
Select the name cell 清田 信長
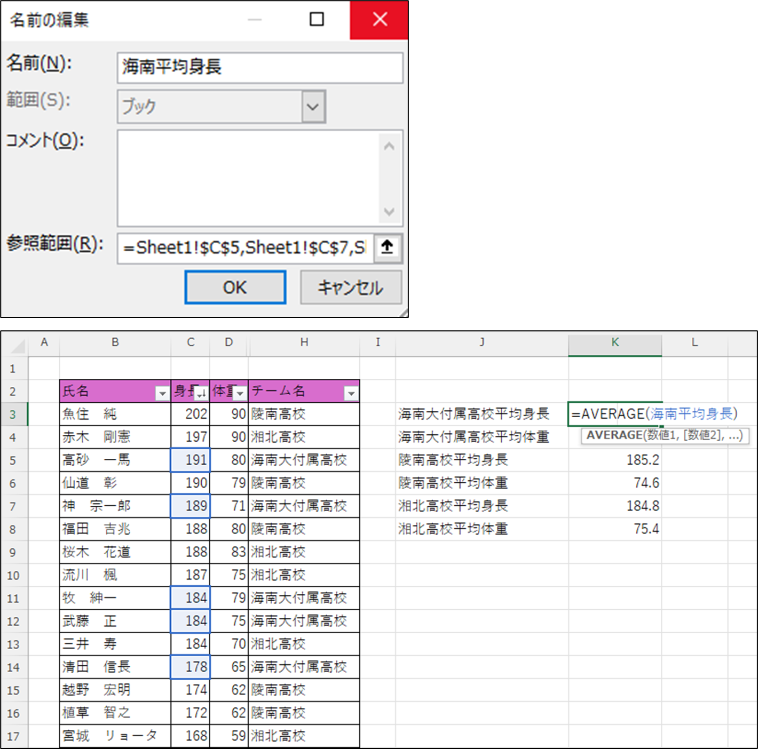click(x=115, y=667)
